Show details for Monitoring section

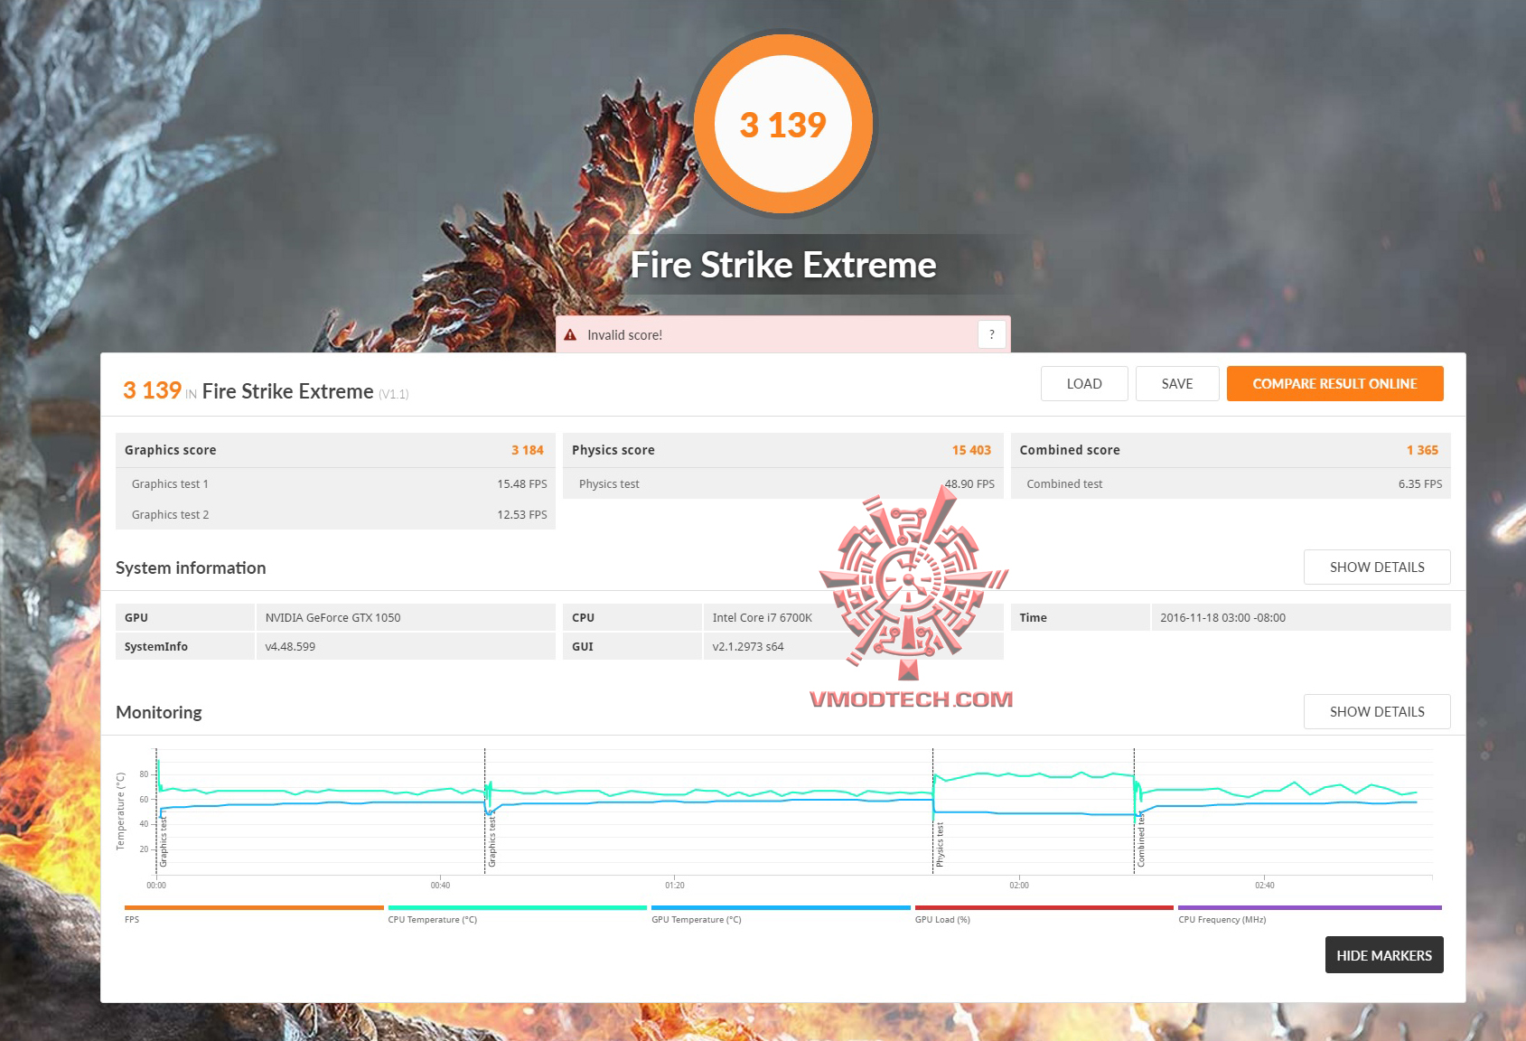point(1376,711)
